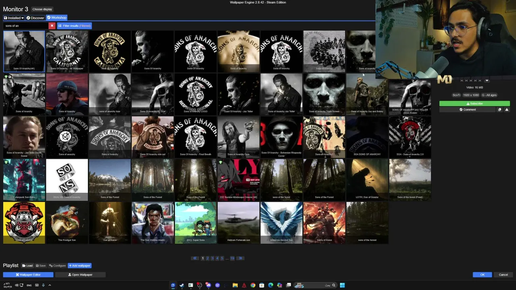Open Microsoft Edge from the taskbar

(x=270, y=285)
